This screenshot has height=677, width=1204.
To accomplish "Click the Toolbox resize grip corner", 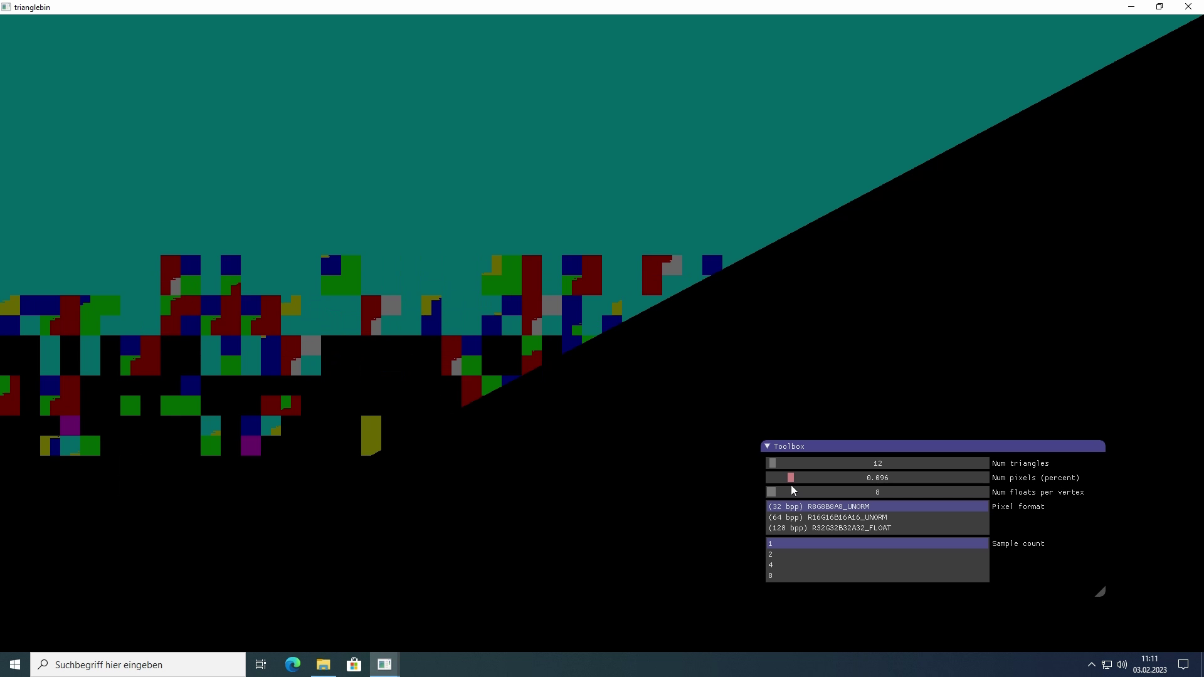I will (x=1101, y=592).
